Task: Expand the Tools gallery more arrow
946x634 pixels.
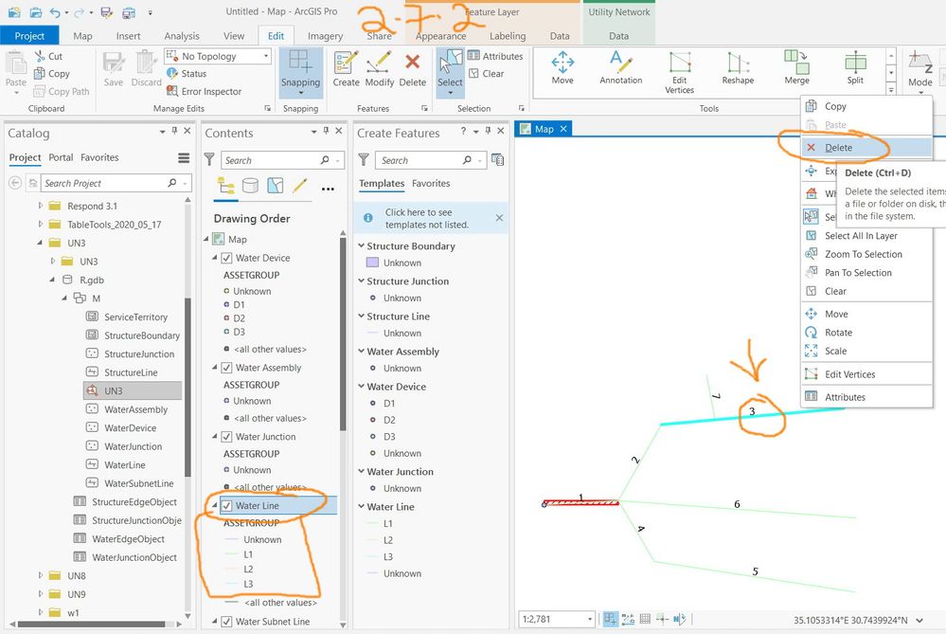Action: click(891, 90)
